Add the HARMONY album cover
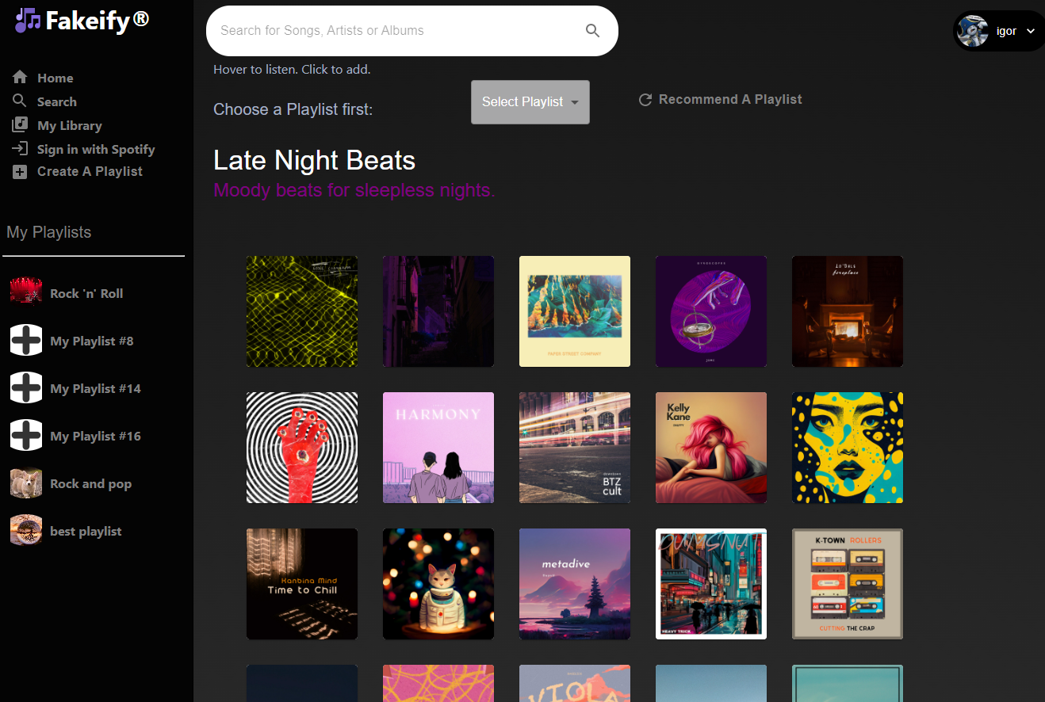The image size is (1045, 702). tap(438, 448)
